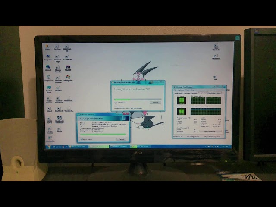Viewport: 276px width, 207px height.
Task: Open the taskbar clock
Action: 225,147
